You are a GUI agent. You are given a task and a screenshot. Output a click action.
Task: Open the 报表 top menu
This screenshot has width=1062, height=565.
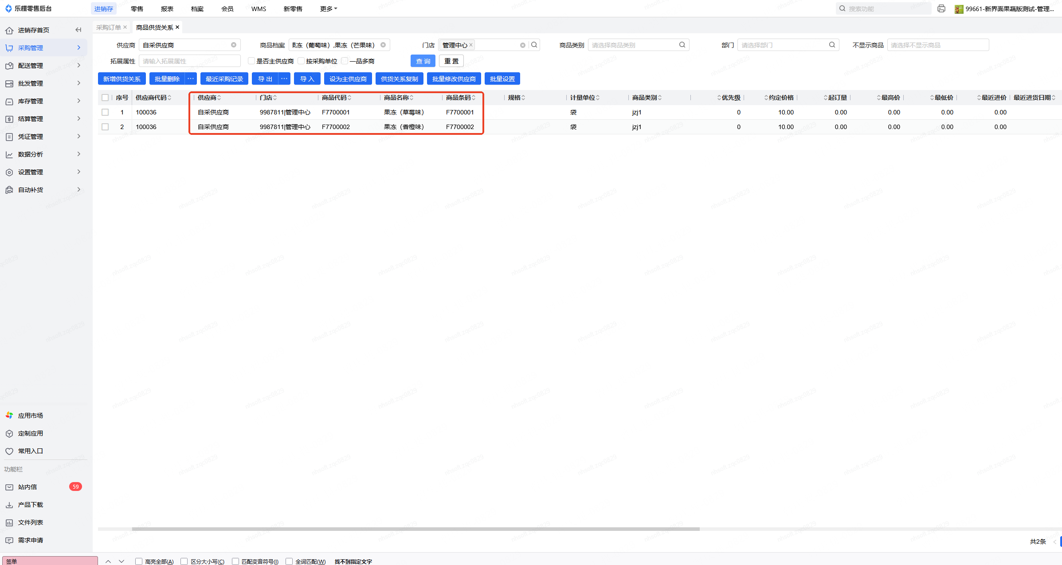[x=167, y=8]
